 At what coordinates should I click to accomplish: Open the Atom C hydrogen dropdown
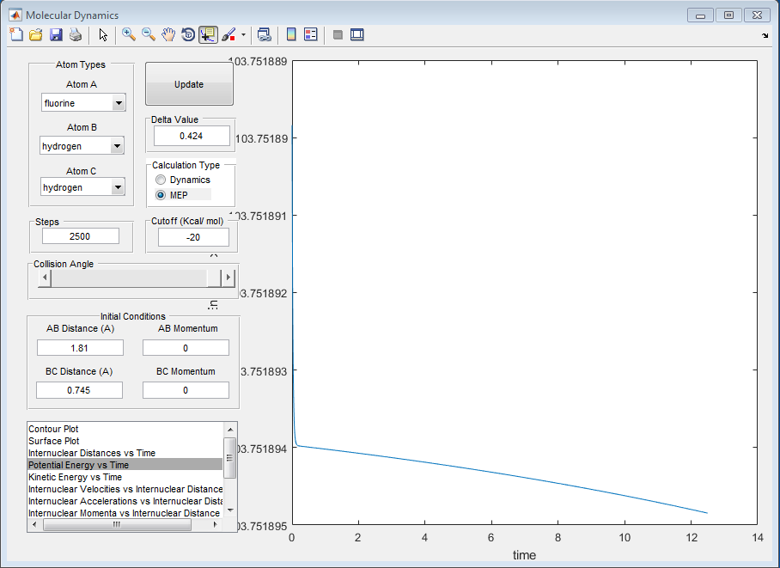point(82,187)
